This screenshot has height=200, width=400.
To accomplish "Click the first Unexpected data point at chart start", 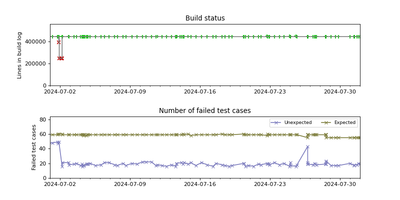I will point(51,143).
